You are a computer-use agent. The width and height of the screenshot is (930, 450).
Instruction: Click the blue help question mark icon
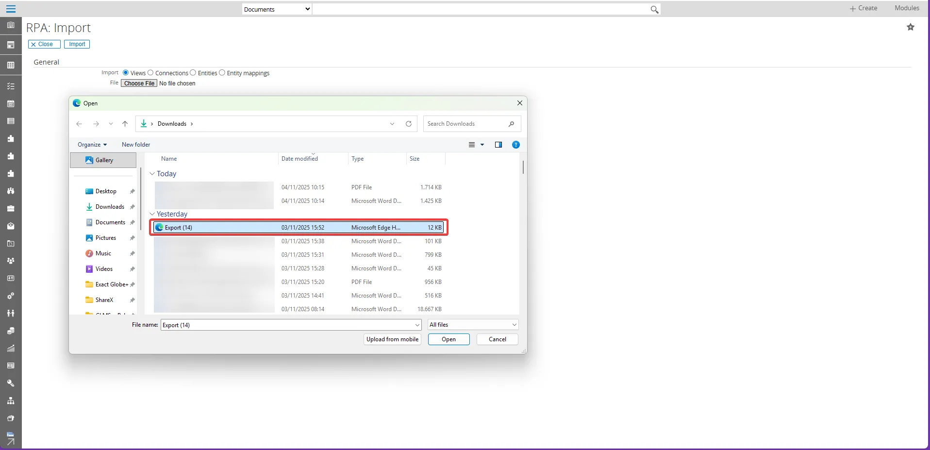[515, 145]
